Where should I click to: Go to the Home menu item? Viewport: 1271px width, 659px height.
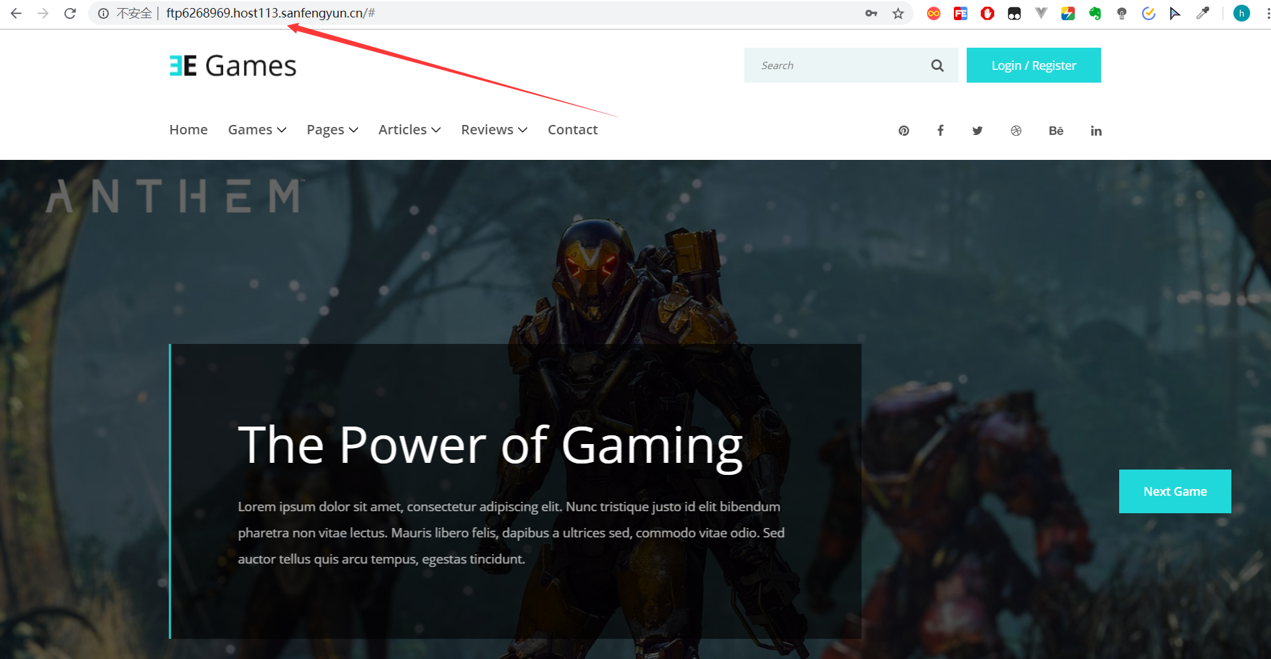[188, 130]
